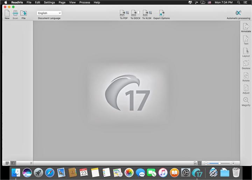Select the Layout tool

pos(246,52)
